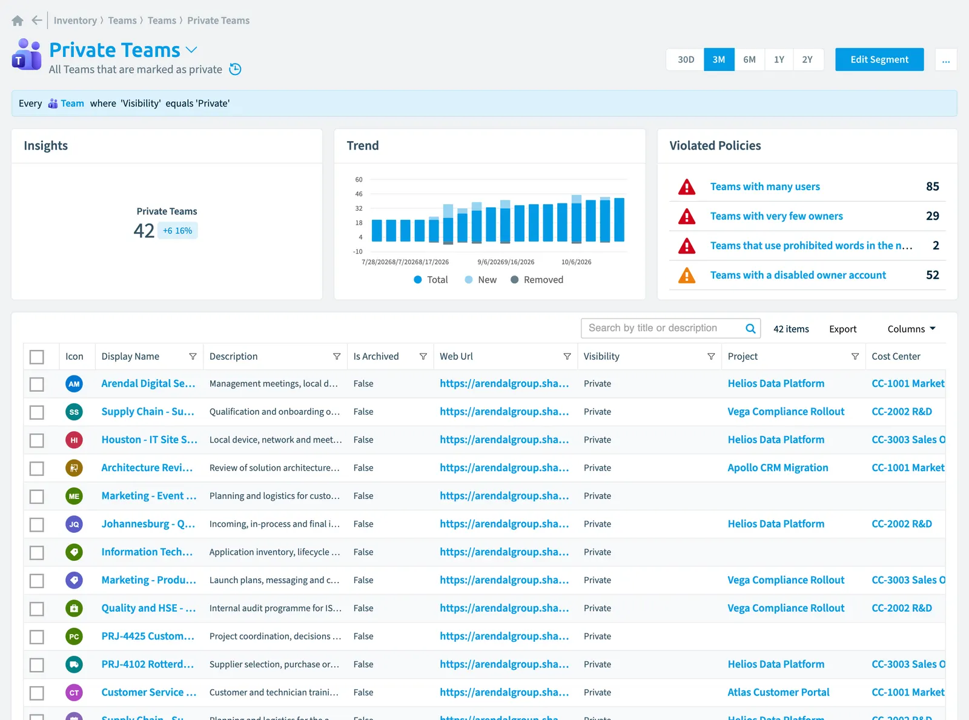Click the Inventory breadcrumb item
The height and width of the screenshot is (720, 969).
(75, 21)
